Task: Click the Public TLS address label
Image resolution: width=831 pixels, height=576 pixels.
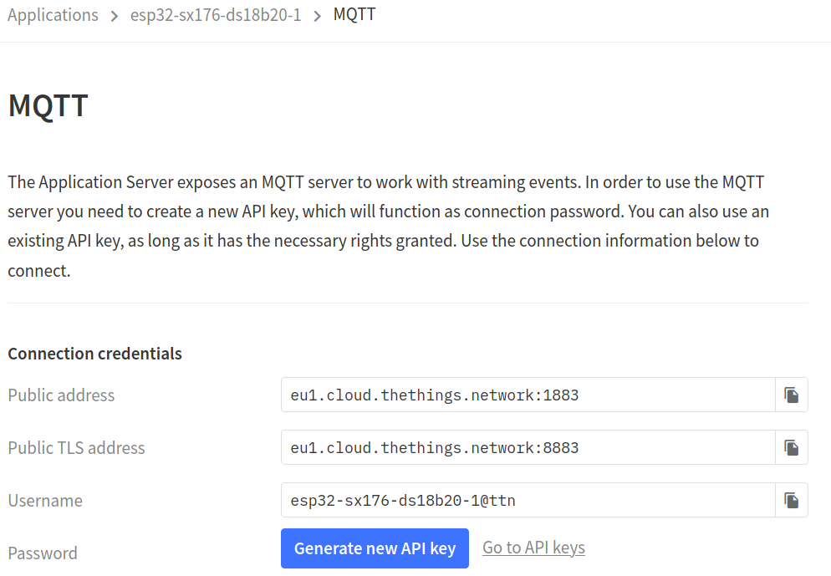Action: pos(76,448)
